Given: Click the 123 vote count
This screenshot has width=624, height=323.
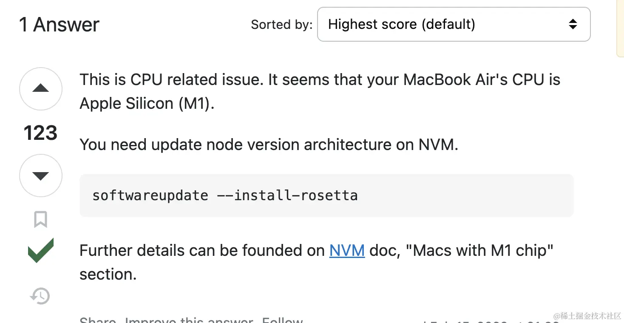Looking at the screenshot, I should coord(41,133).
